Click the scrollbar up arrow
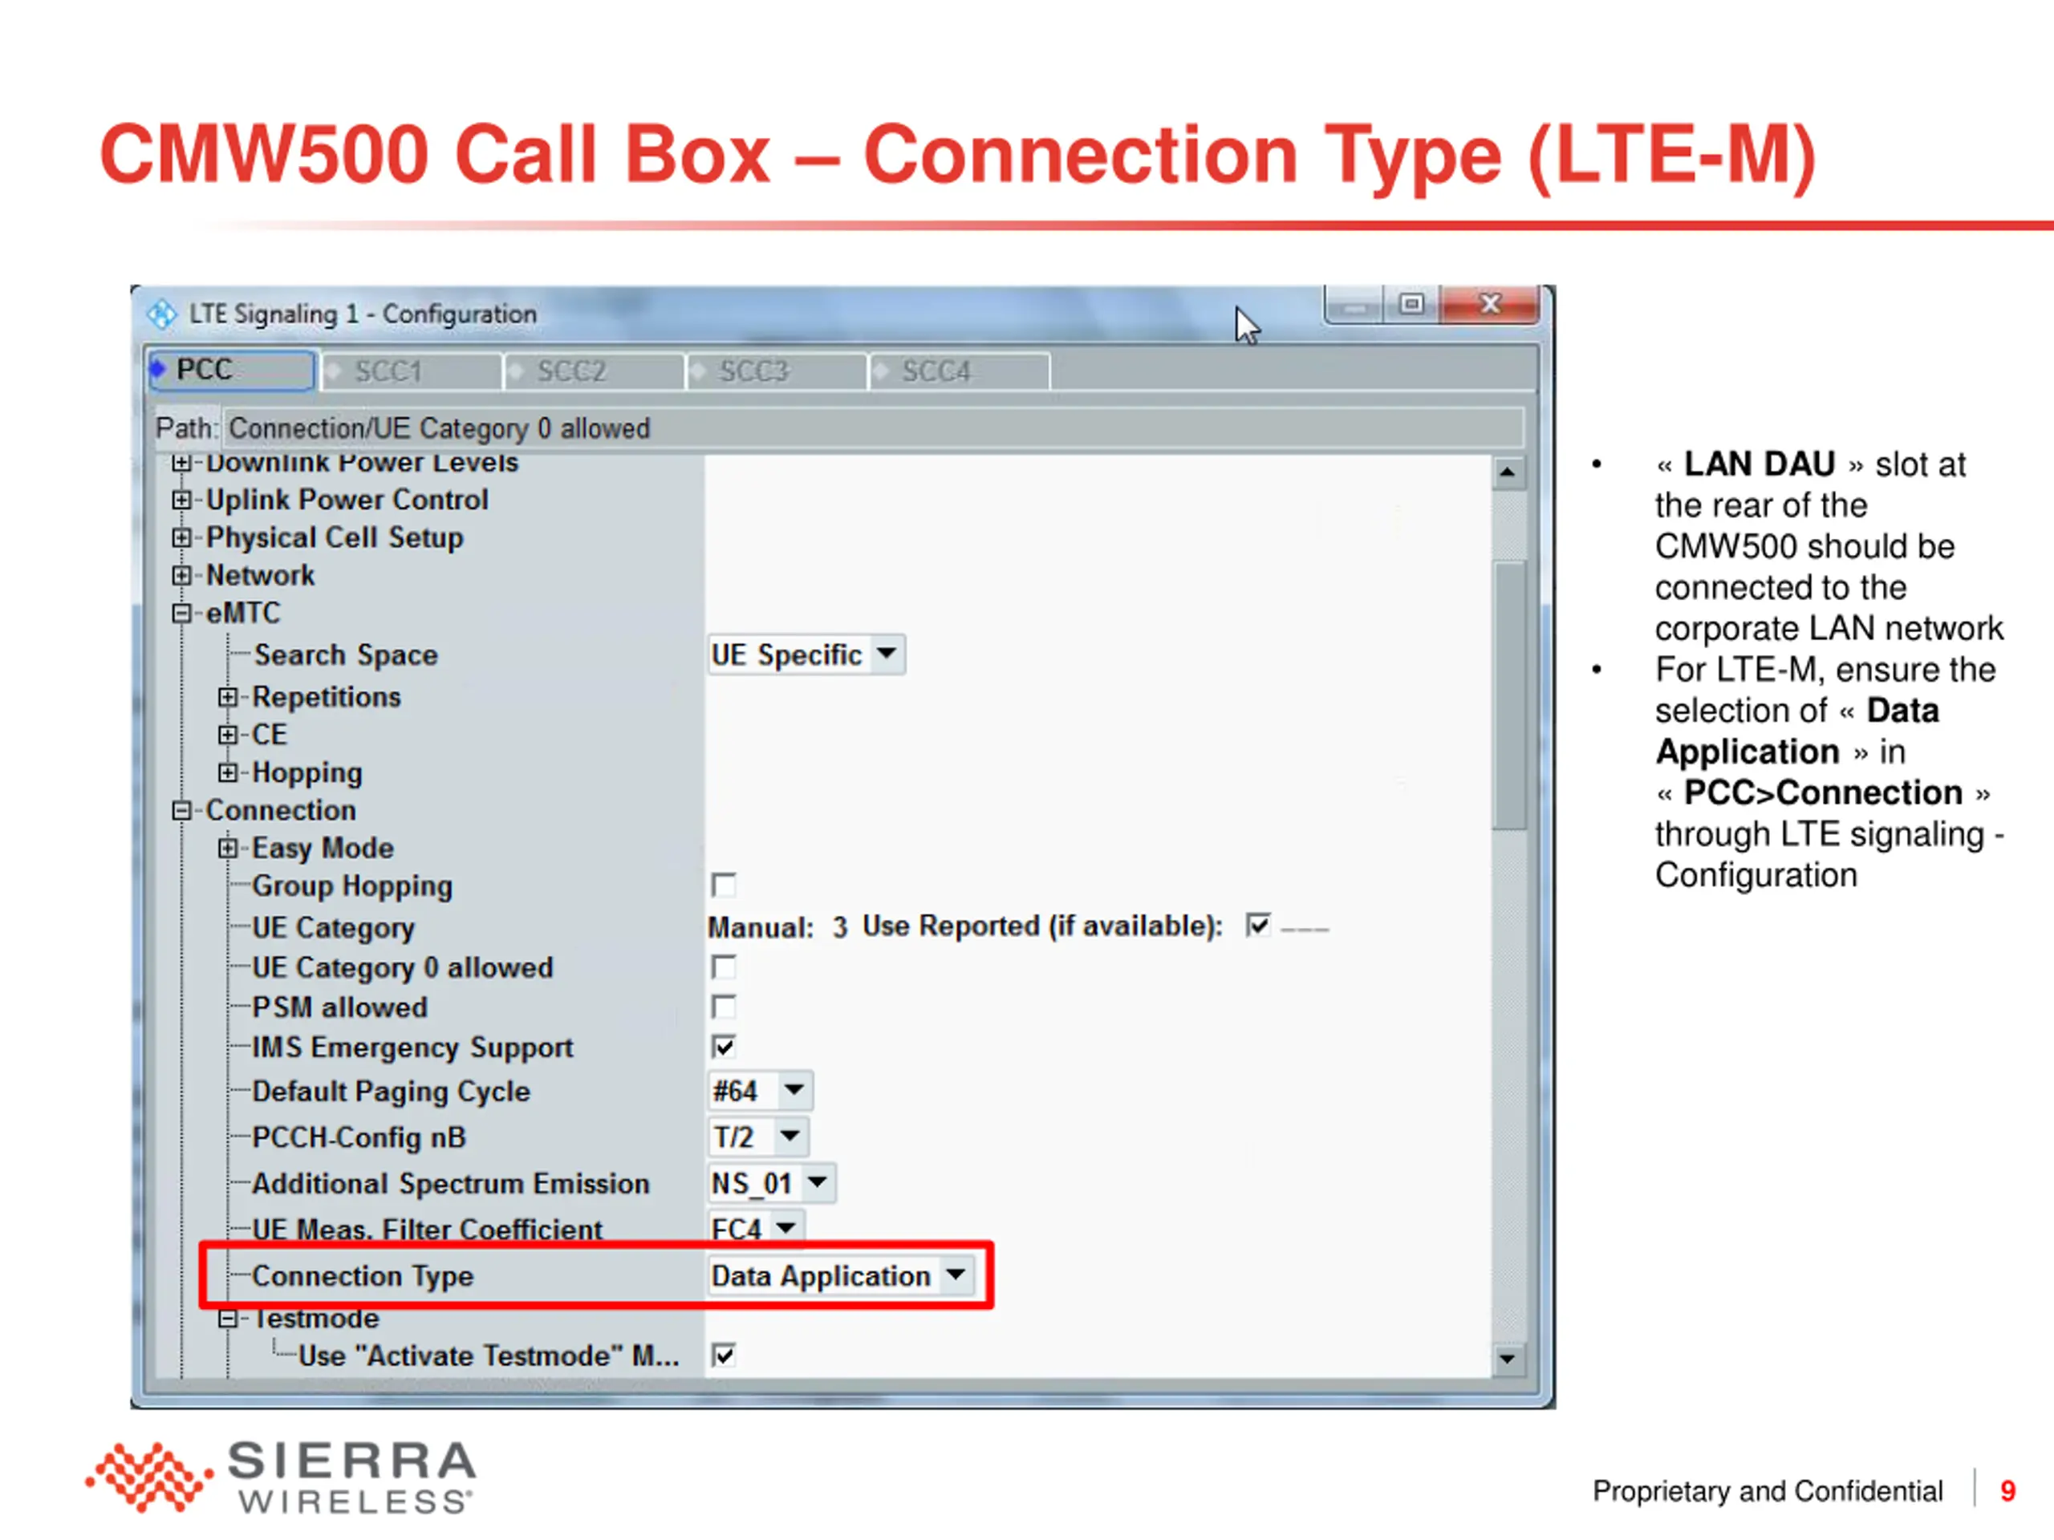This screenshot has height=1540, width=2054. click(1507, 473)
